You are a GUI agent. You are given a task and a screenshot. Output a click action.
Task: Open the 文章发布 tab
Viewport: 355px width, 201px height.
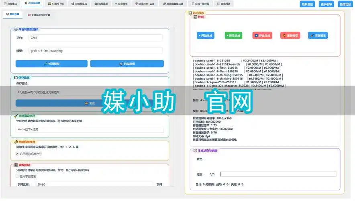pyautogui.click(x=121, y=4)
